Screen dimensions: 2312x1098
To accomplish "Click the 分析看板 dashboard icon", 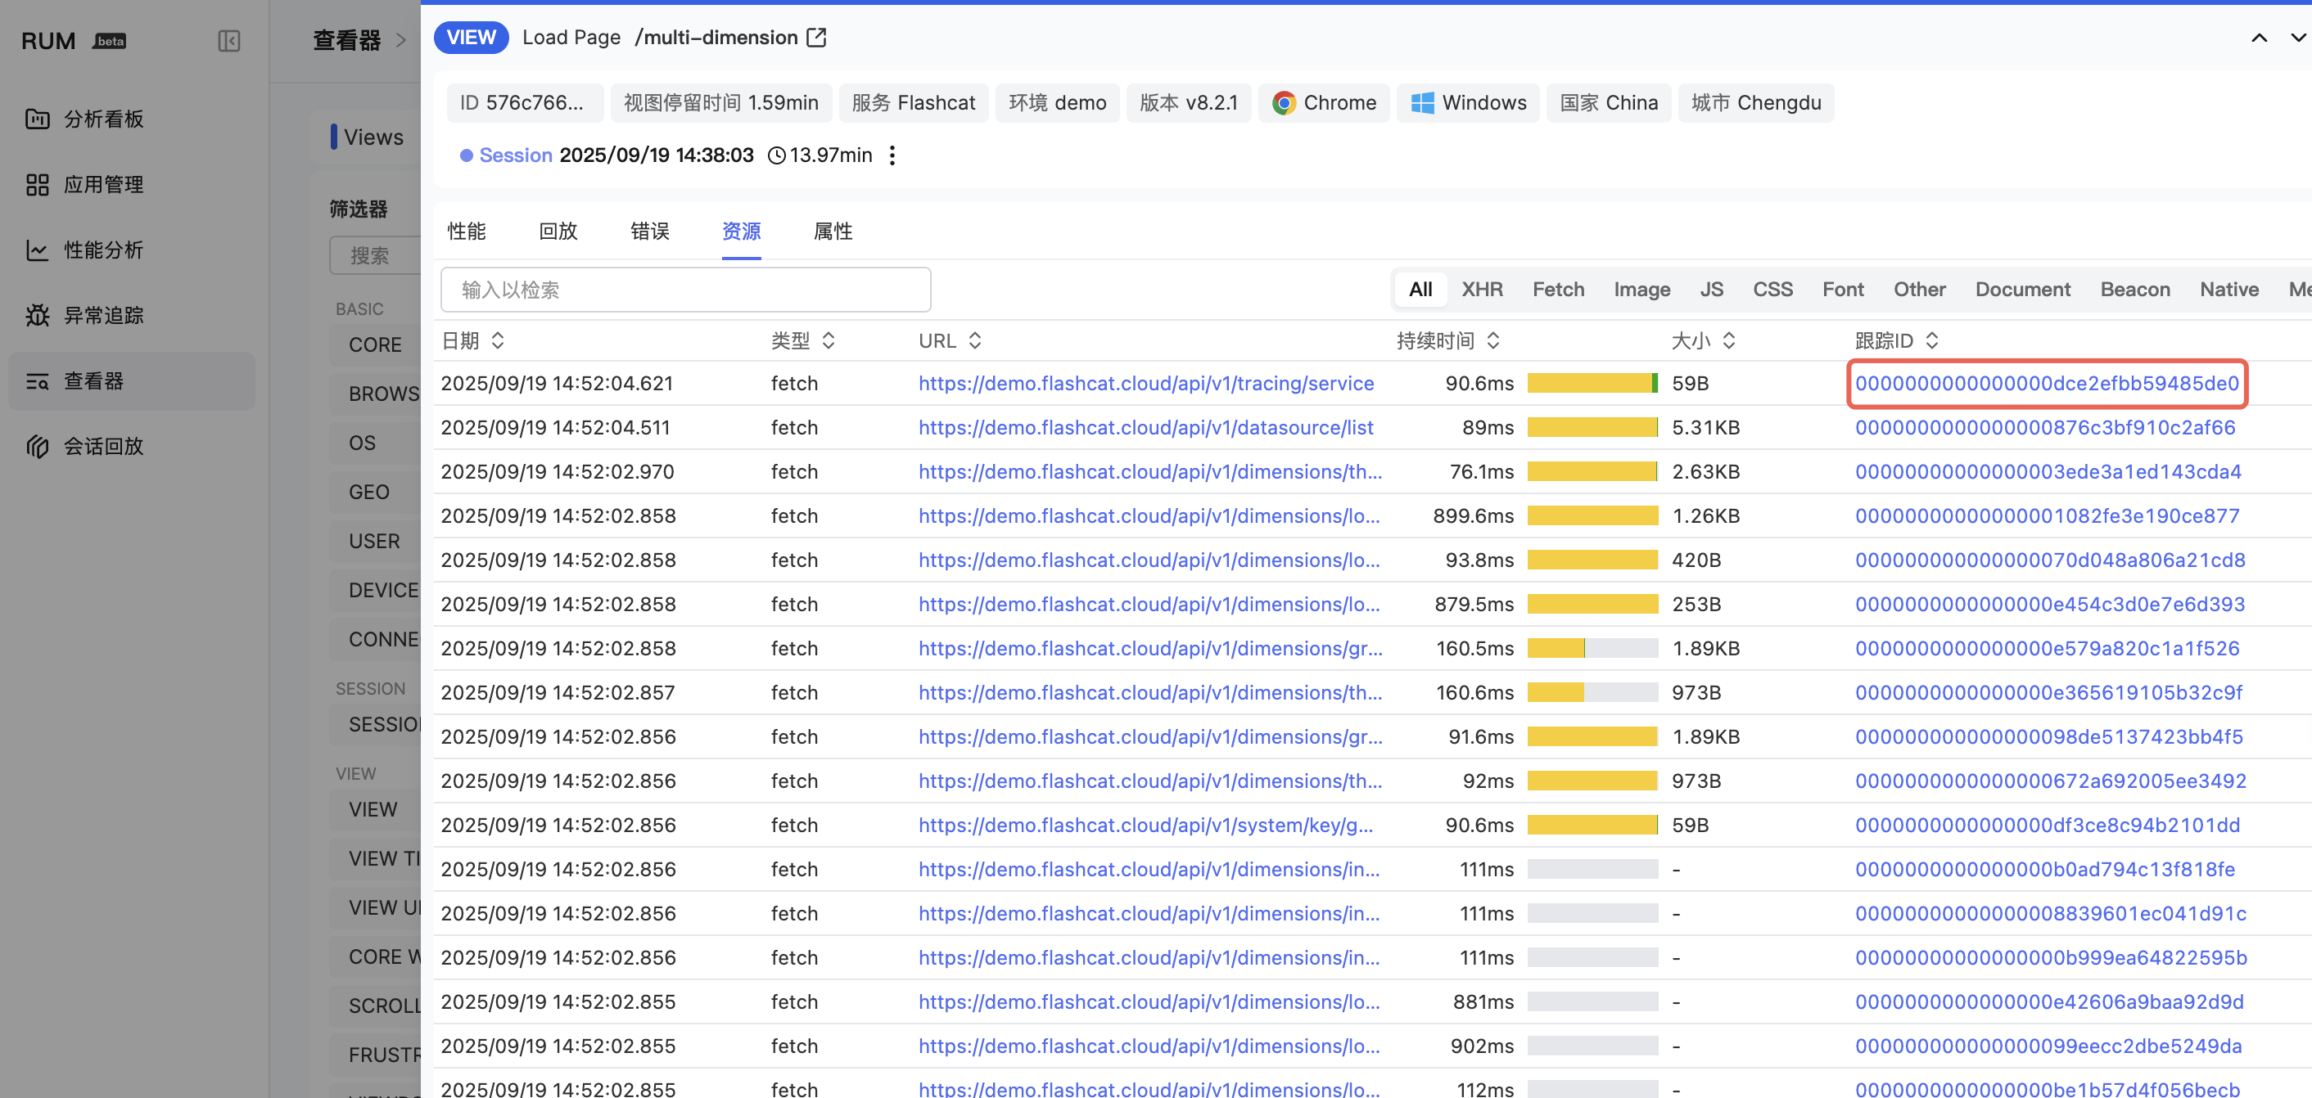I will coord(37,119).
